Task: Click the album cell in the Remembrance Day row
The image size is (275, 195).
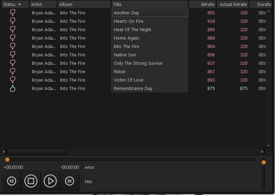Action: (x=72, y=88)
